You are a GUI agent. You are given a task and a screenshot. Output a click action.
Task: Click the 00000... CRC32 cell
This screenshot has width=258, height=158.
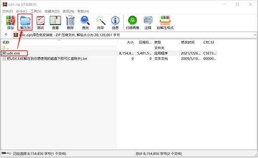tap(210, 59)
